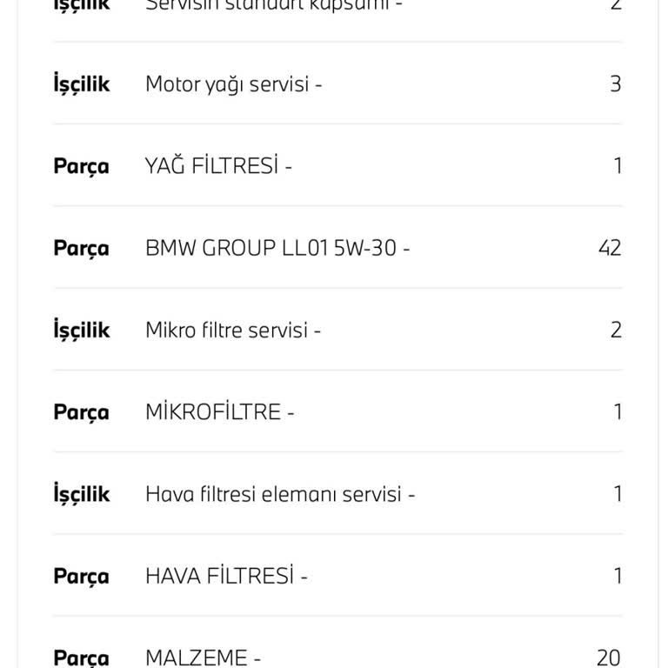The width and height of the screenshot is (668, 668).
Task: Click the YAĞ FİLTRESİ part entry
Action: pos(217,166)
